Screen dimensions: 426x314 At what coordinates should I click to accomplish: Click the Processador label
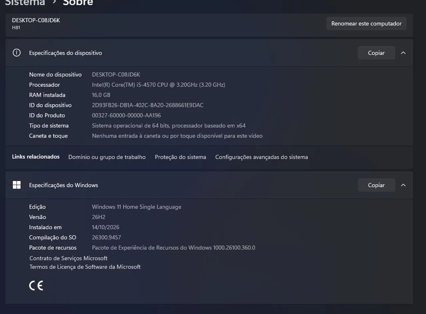[45, 85]
